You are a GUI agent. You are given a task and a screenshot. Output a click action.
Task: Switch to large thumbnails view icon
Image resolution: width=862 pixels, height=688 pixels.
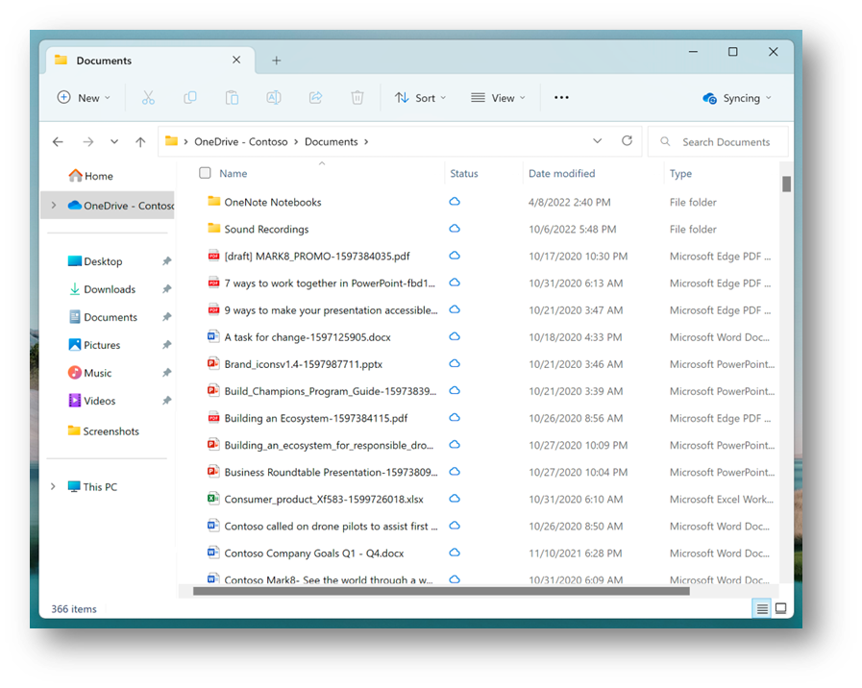(x=780, y=608)
